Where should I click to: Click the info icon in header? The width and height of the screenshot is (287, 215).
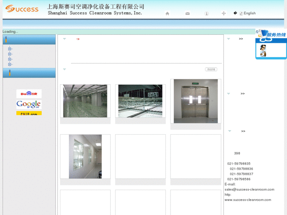(x=206, y=13)
